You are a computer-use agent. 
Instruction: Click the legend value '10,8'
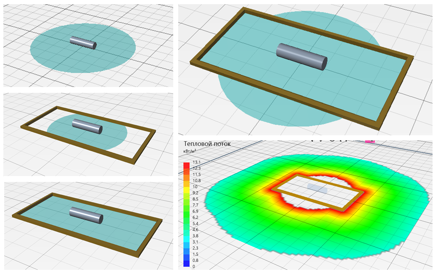pos(197,181)
